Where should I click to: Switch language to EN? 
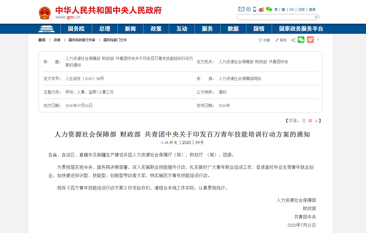coord(292,9)
